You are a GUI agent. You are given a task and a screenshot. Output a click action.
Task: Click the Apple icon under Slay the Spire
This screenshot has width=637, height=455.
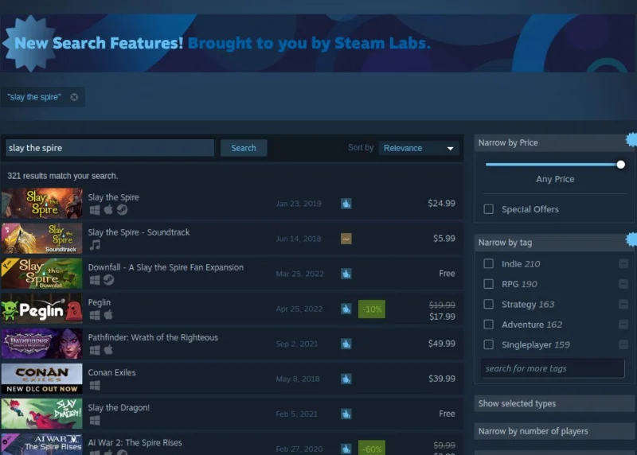[108, 209]
